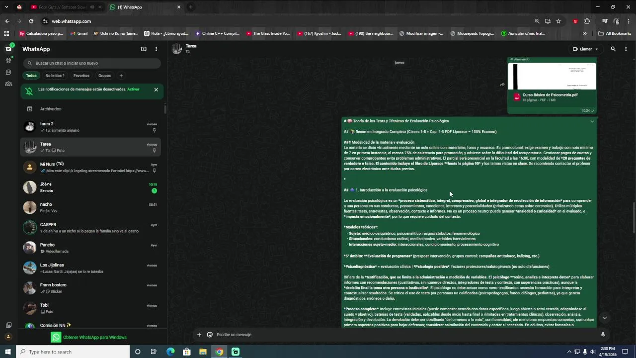This screenshot has height=358, width=636.
Task: Show more bookmarks with double chevron
Action: [585, 34]
